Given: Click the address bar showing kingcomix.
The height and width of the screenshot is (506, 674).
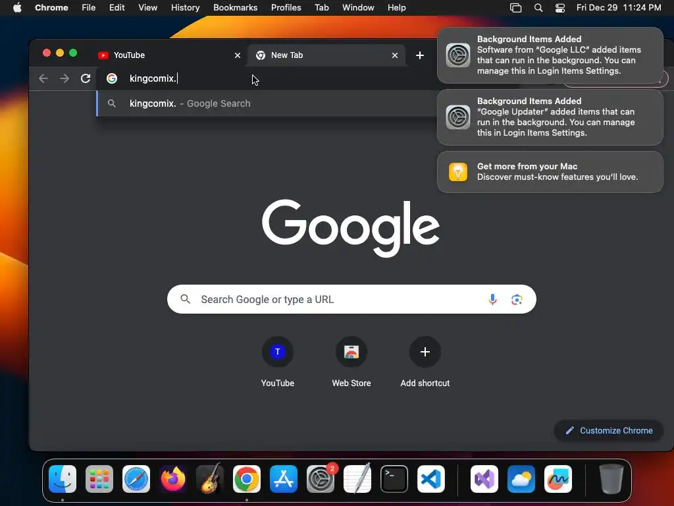Looking at the screenshot, I should click(x=267, y=78).
